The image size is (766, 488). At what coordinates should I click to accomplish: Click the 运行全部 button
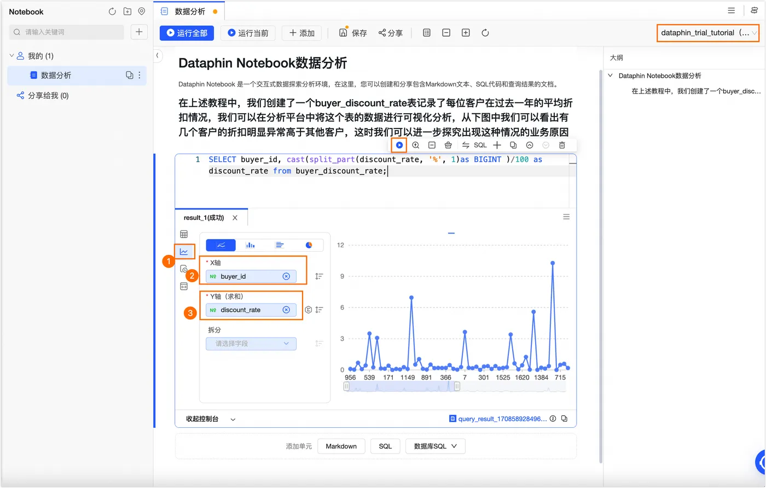click(187, 33)
